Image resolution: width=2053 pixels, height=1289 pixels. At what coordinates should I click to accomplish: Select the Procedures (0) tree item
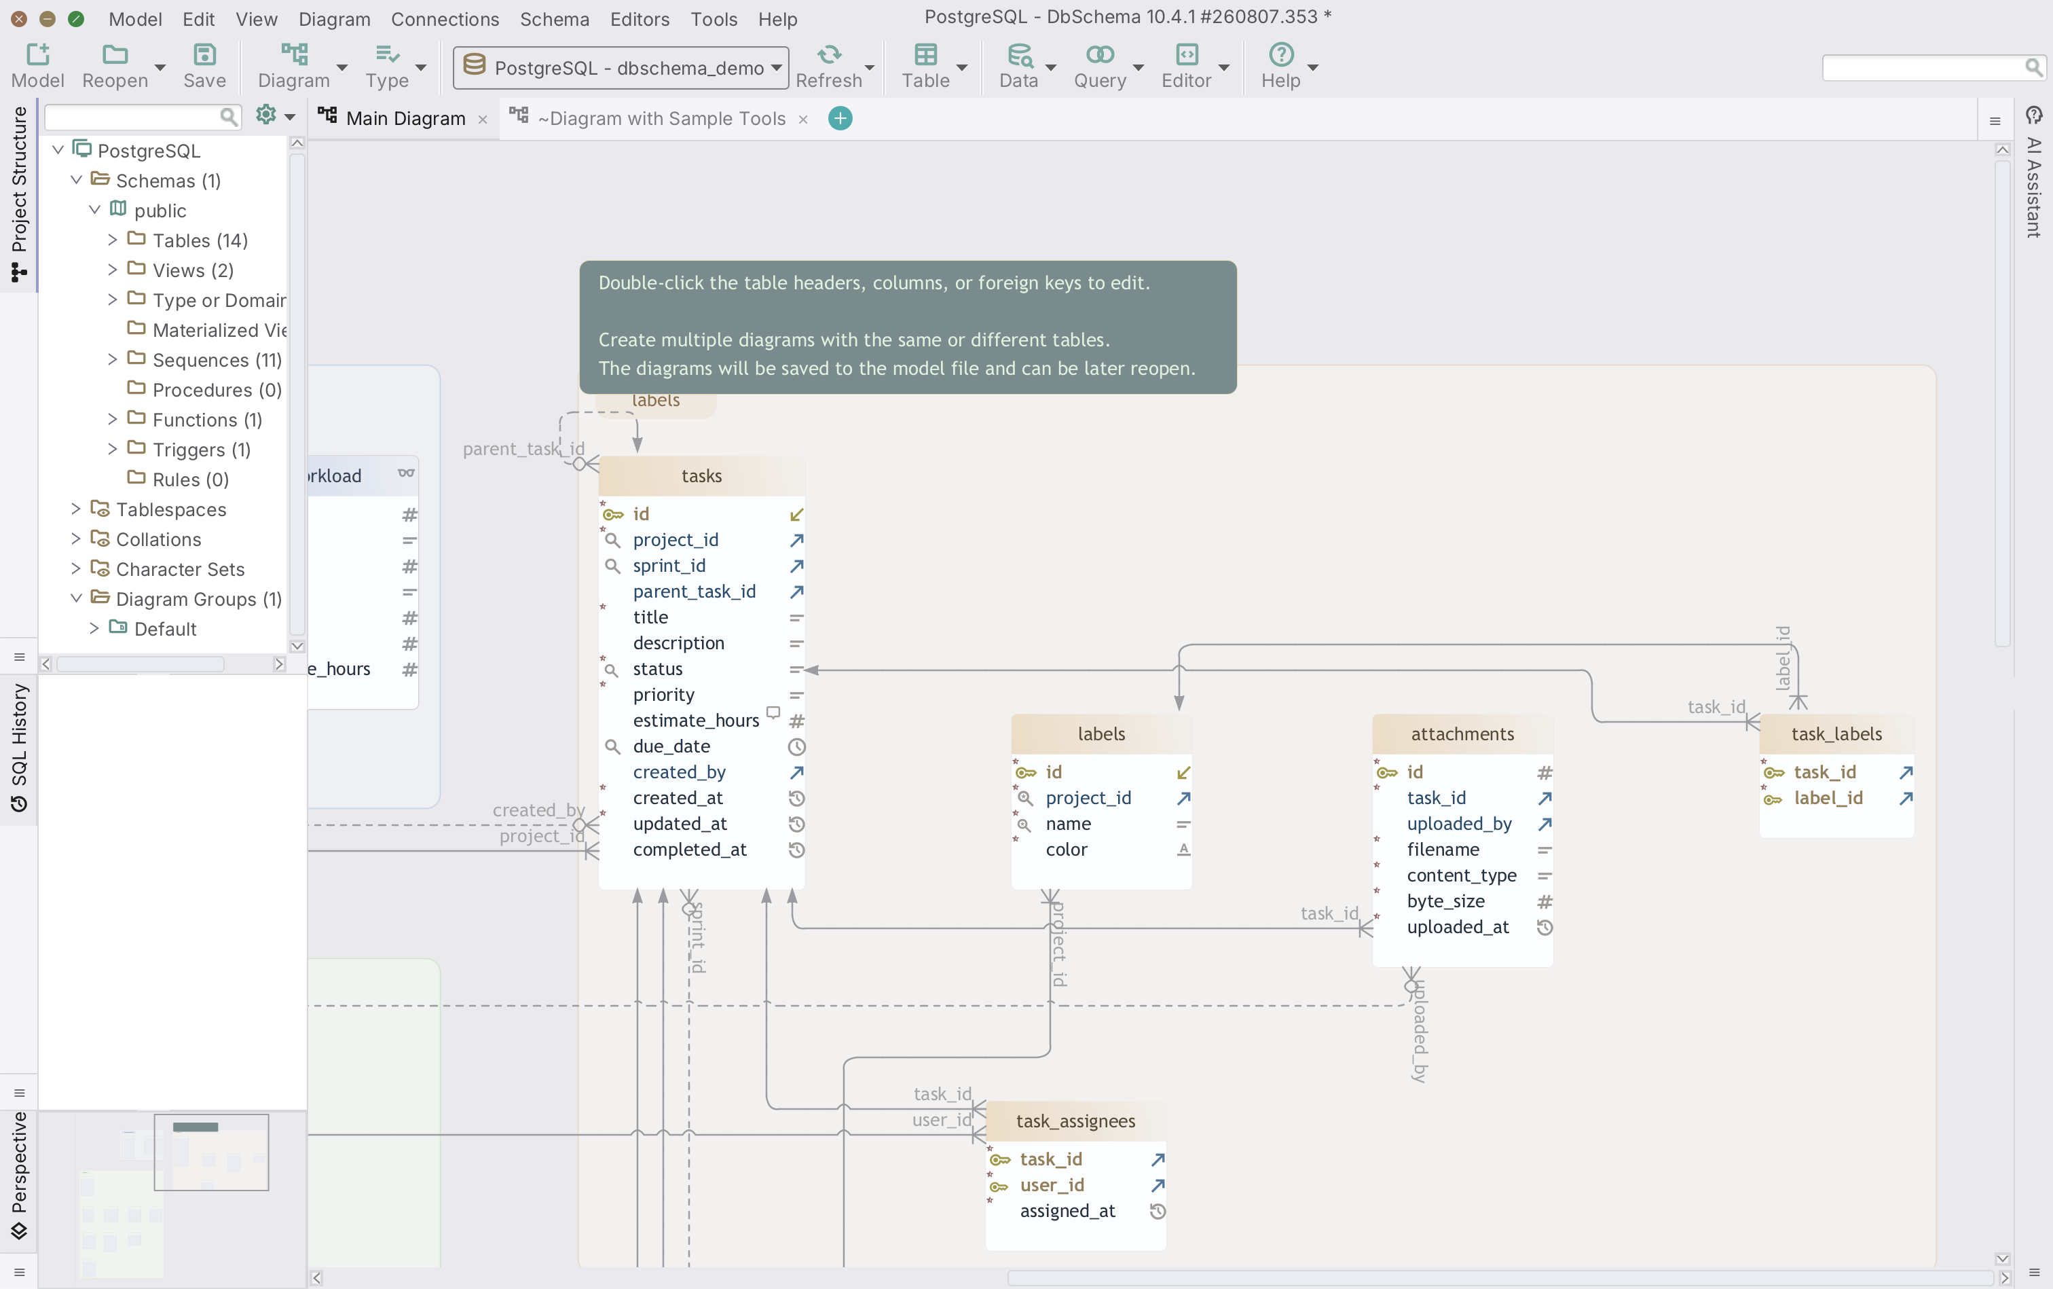[x=217, y=390]
